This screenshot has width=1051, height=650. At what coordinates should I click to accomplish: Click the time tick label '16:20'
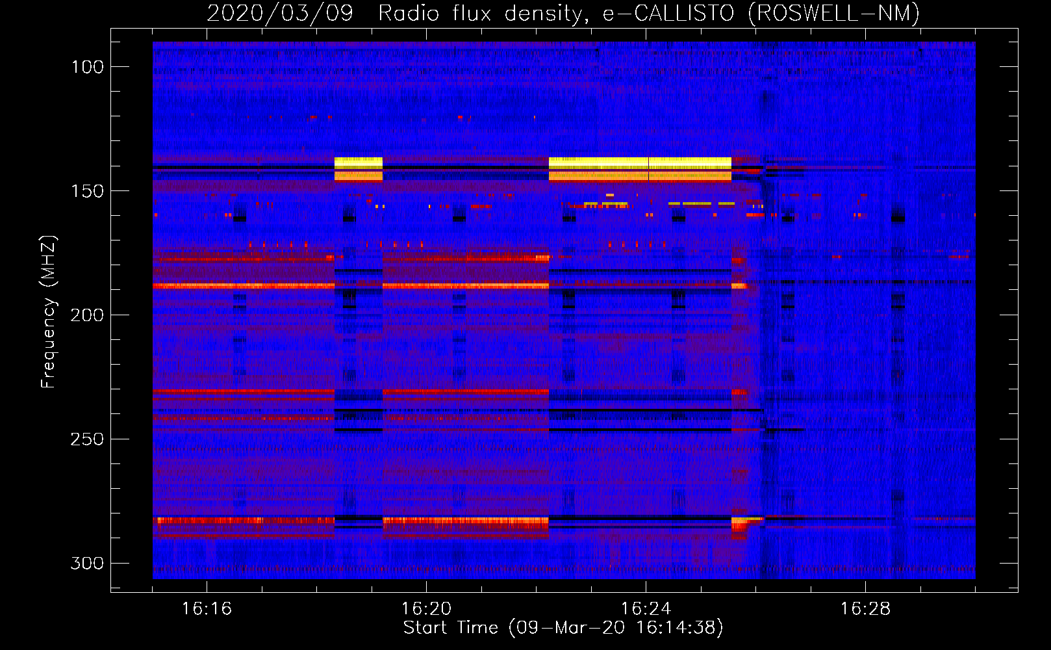pos(426,609)
